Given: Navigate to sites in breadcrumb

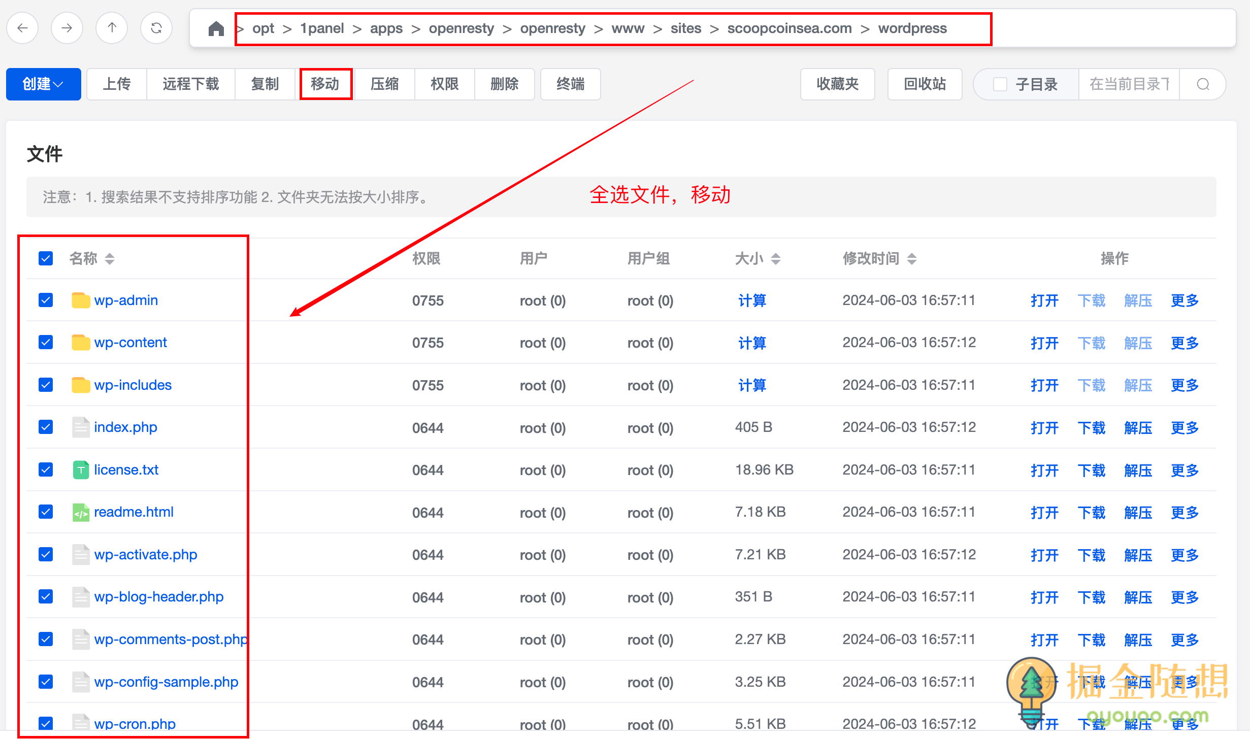Looking at the screenshot, I should [685, 28].
